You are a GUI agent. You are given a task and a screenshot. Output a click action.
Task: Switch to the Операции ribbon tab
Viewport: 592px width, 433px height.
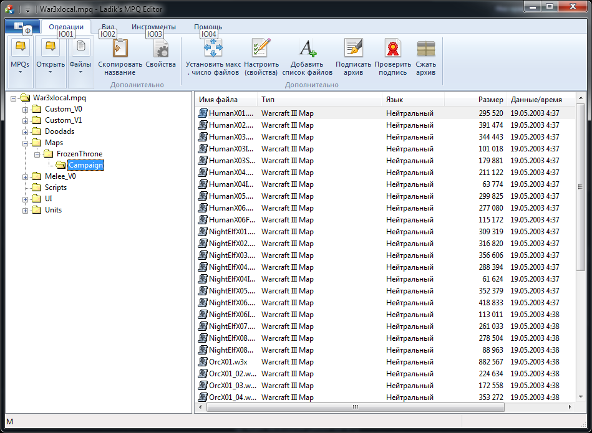66,27
